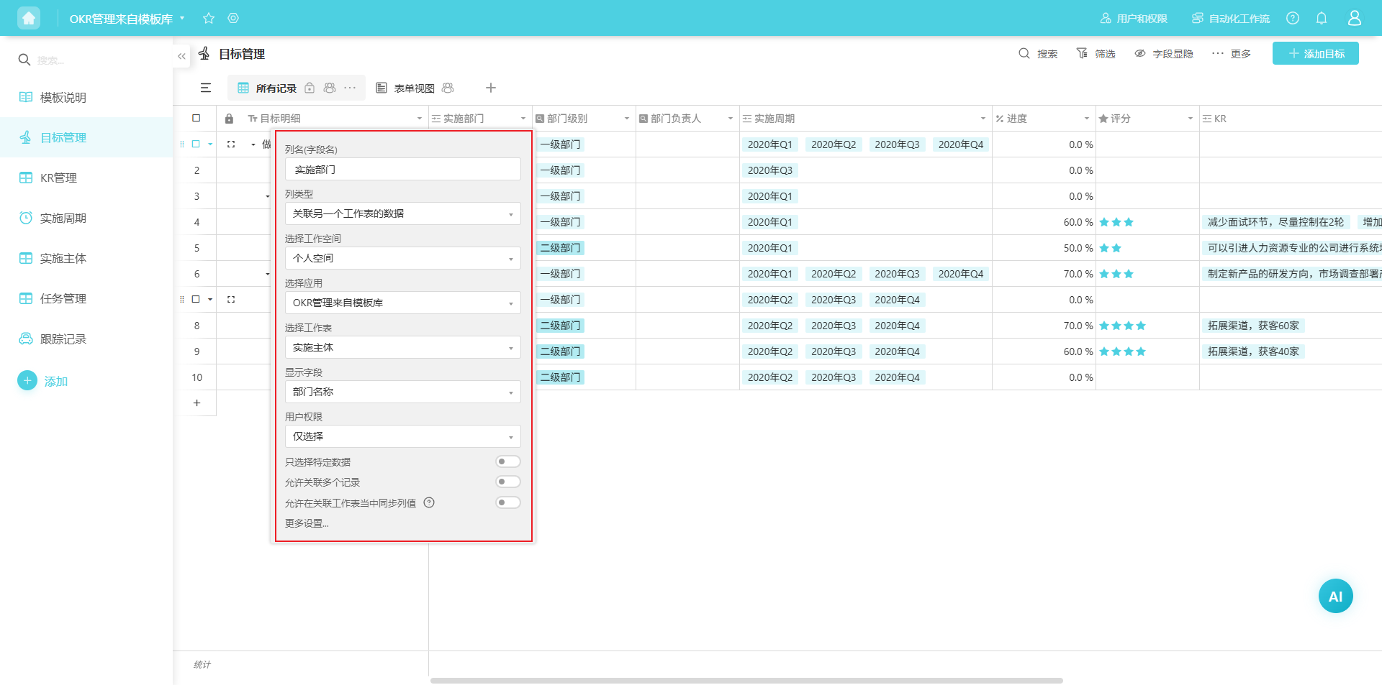Expand row 1 record with fullscreen icon
Viewport: 1382px width, 685px height.
[x=231, y=144]
